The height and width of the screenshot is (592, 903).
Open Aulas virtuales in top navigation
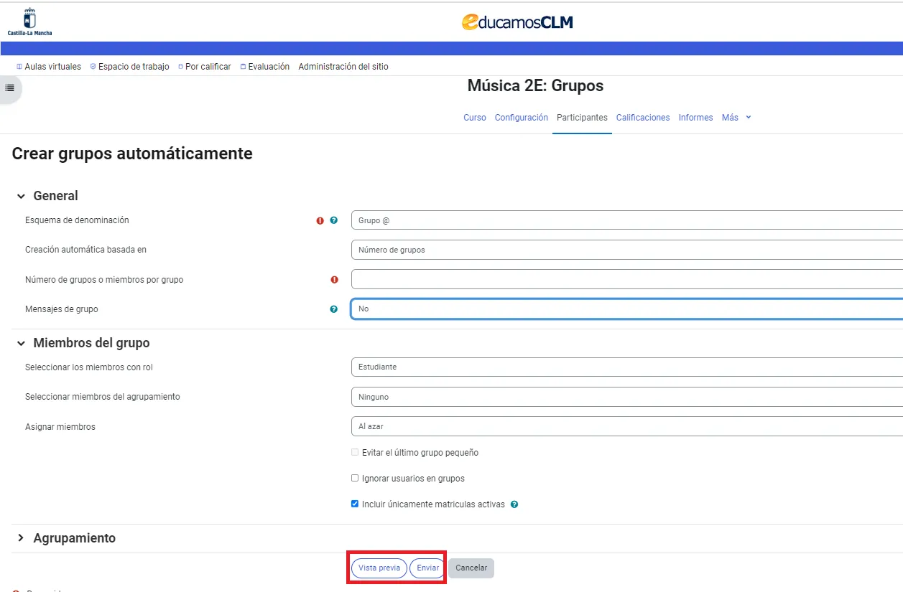coord(49,67)
